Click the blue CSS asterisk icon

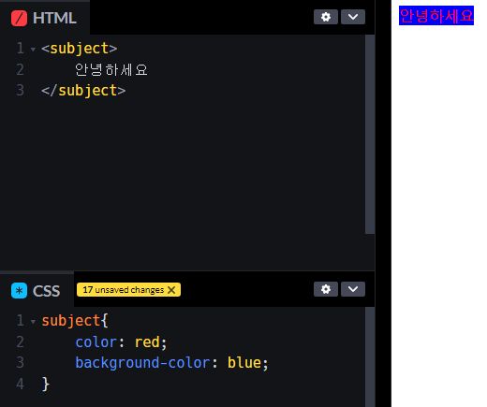click(x=19, y=291)
